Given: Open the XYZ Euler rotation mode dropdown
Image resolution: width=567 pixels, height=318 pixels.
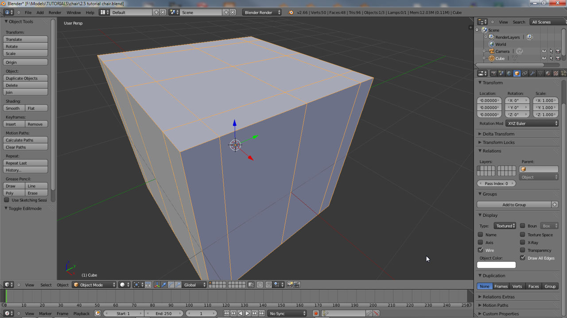Looking at the screenshot, I should pos(532,123).
